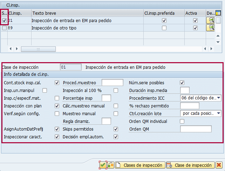The image size is (225, 171).
Task: Uncheck Cont.stock insp.cal. checkbox
Action: point(57,83)
